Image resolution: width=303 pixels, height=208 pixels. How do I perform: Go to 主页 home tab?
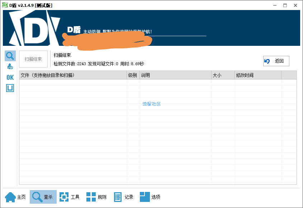[x=15, y=197]
